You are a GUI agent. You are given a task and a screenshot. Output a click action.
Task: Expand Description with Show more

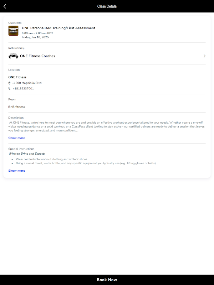(x=17, y=138)
